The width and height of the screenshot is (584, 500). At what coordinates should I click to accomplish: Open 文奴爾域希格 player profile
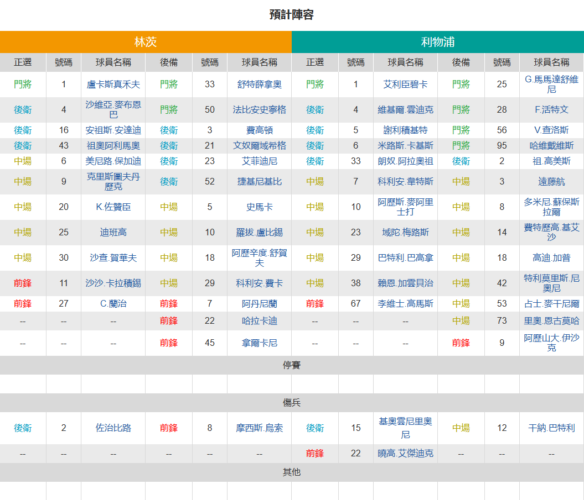click(x=259, y=146)
